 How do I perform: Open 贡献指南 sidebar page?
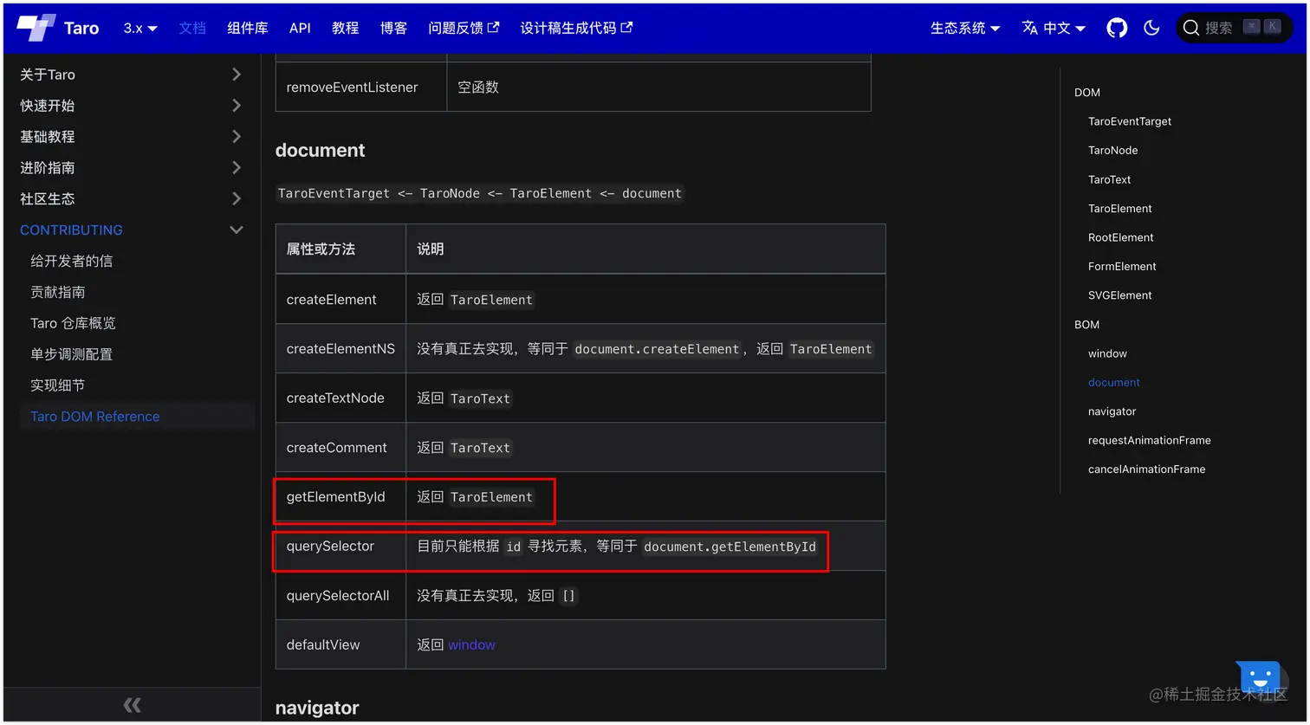[57, 292]
